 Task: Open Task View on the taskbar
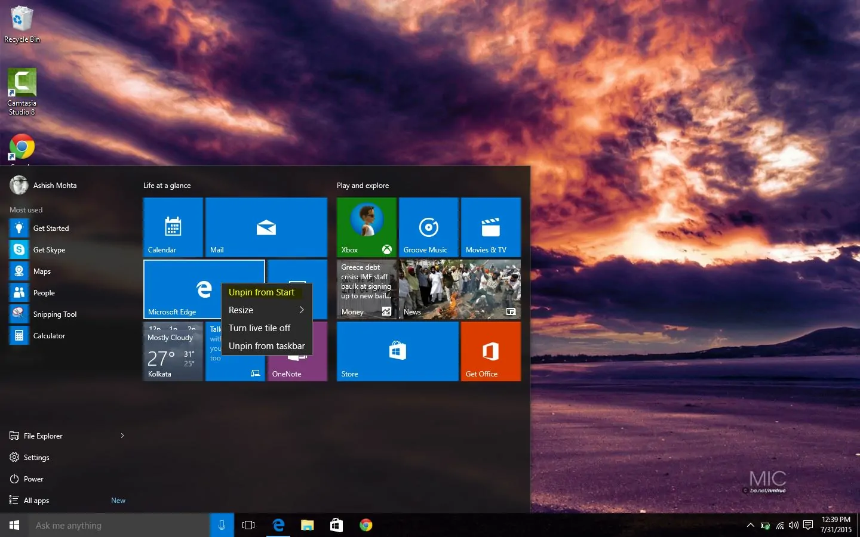(x=248, y=525)
